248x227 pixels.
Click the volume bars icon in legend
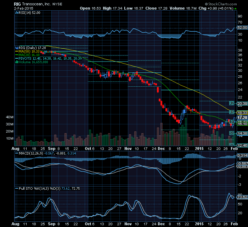point(17,62)
